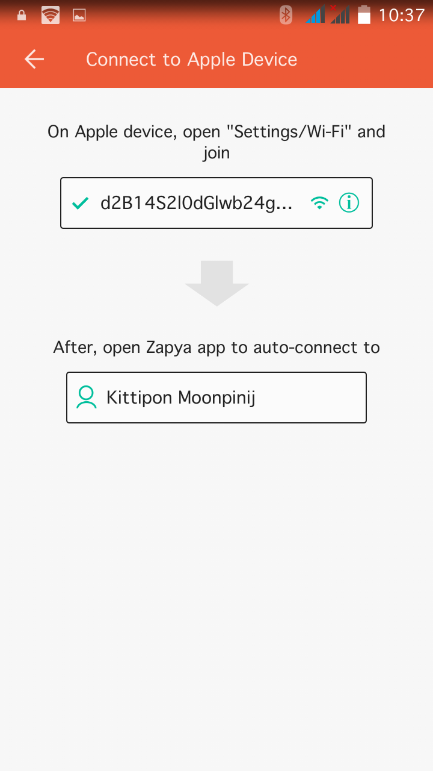
Task: Tap the Bluetooth icon in the status bar
Action: [x=286, y=14]
